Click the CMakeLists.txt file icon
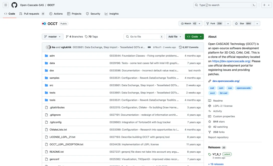 point(46,129)
